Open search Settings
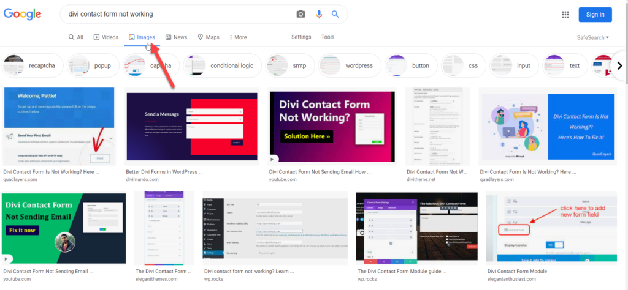Screen dimensions: 628x290 coord(301,37)
